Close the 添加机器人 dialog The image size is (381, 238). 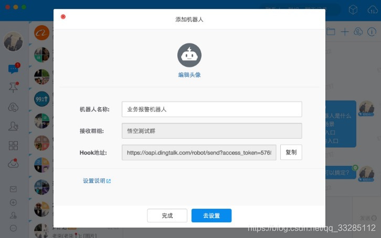click(x=63, y=16)
